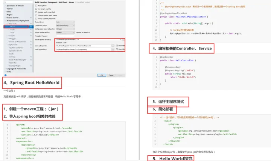Image resolution: width=271 pixels, height=161 pixels.
Task: Click heading "4、编写相关的Controller、Service"
Action: [182, 49]
